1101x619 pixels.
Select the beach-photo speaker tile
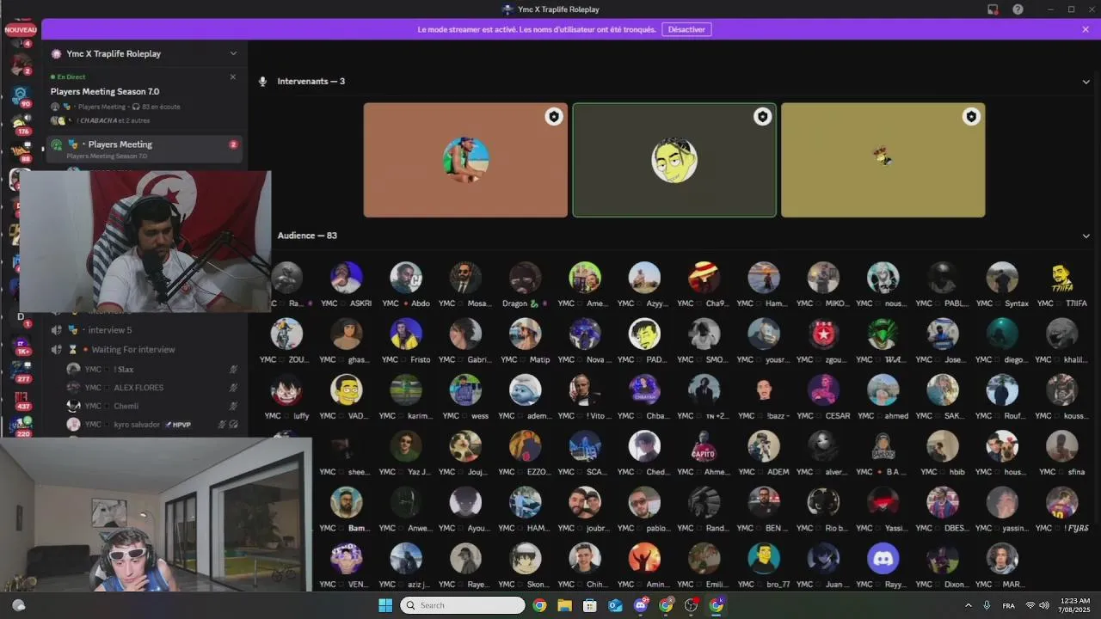465,160
